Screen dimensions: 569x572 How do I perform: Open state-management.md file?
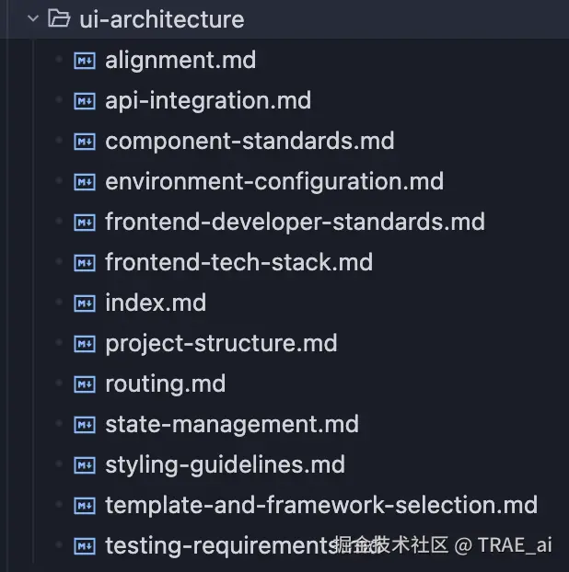tap(232, 425)
